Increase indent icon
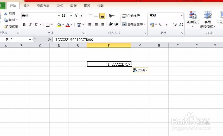 click(x=116, y=24)
